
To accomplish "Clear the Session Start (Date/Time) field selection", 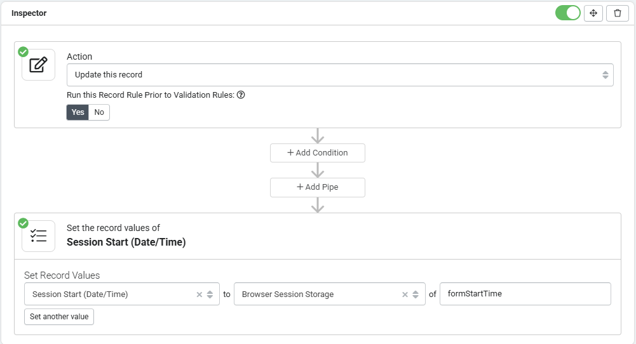I will (x=199, y=294).
